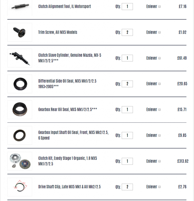Tick Enlever checkbox for Clutch Alignment Tool

click(x=159, y=7)
